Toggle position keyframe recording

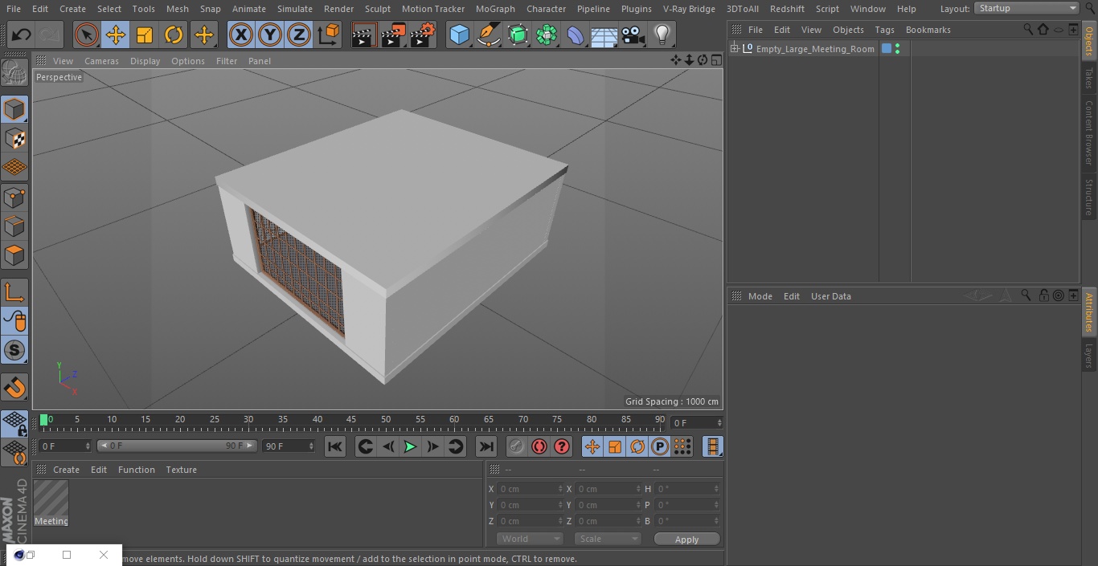(592, 446)
